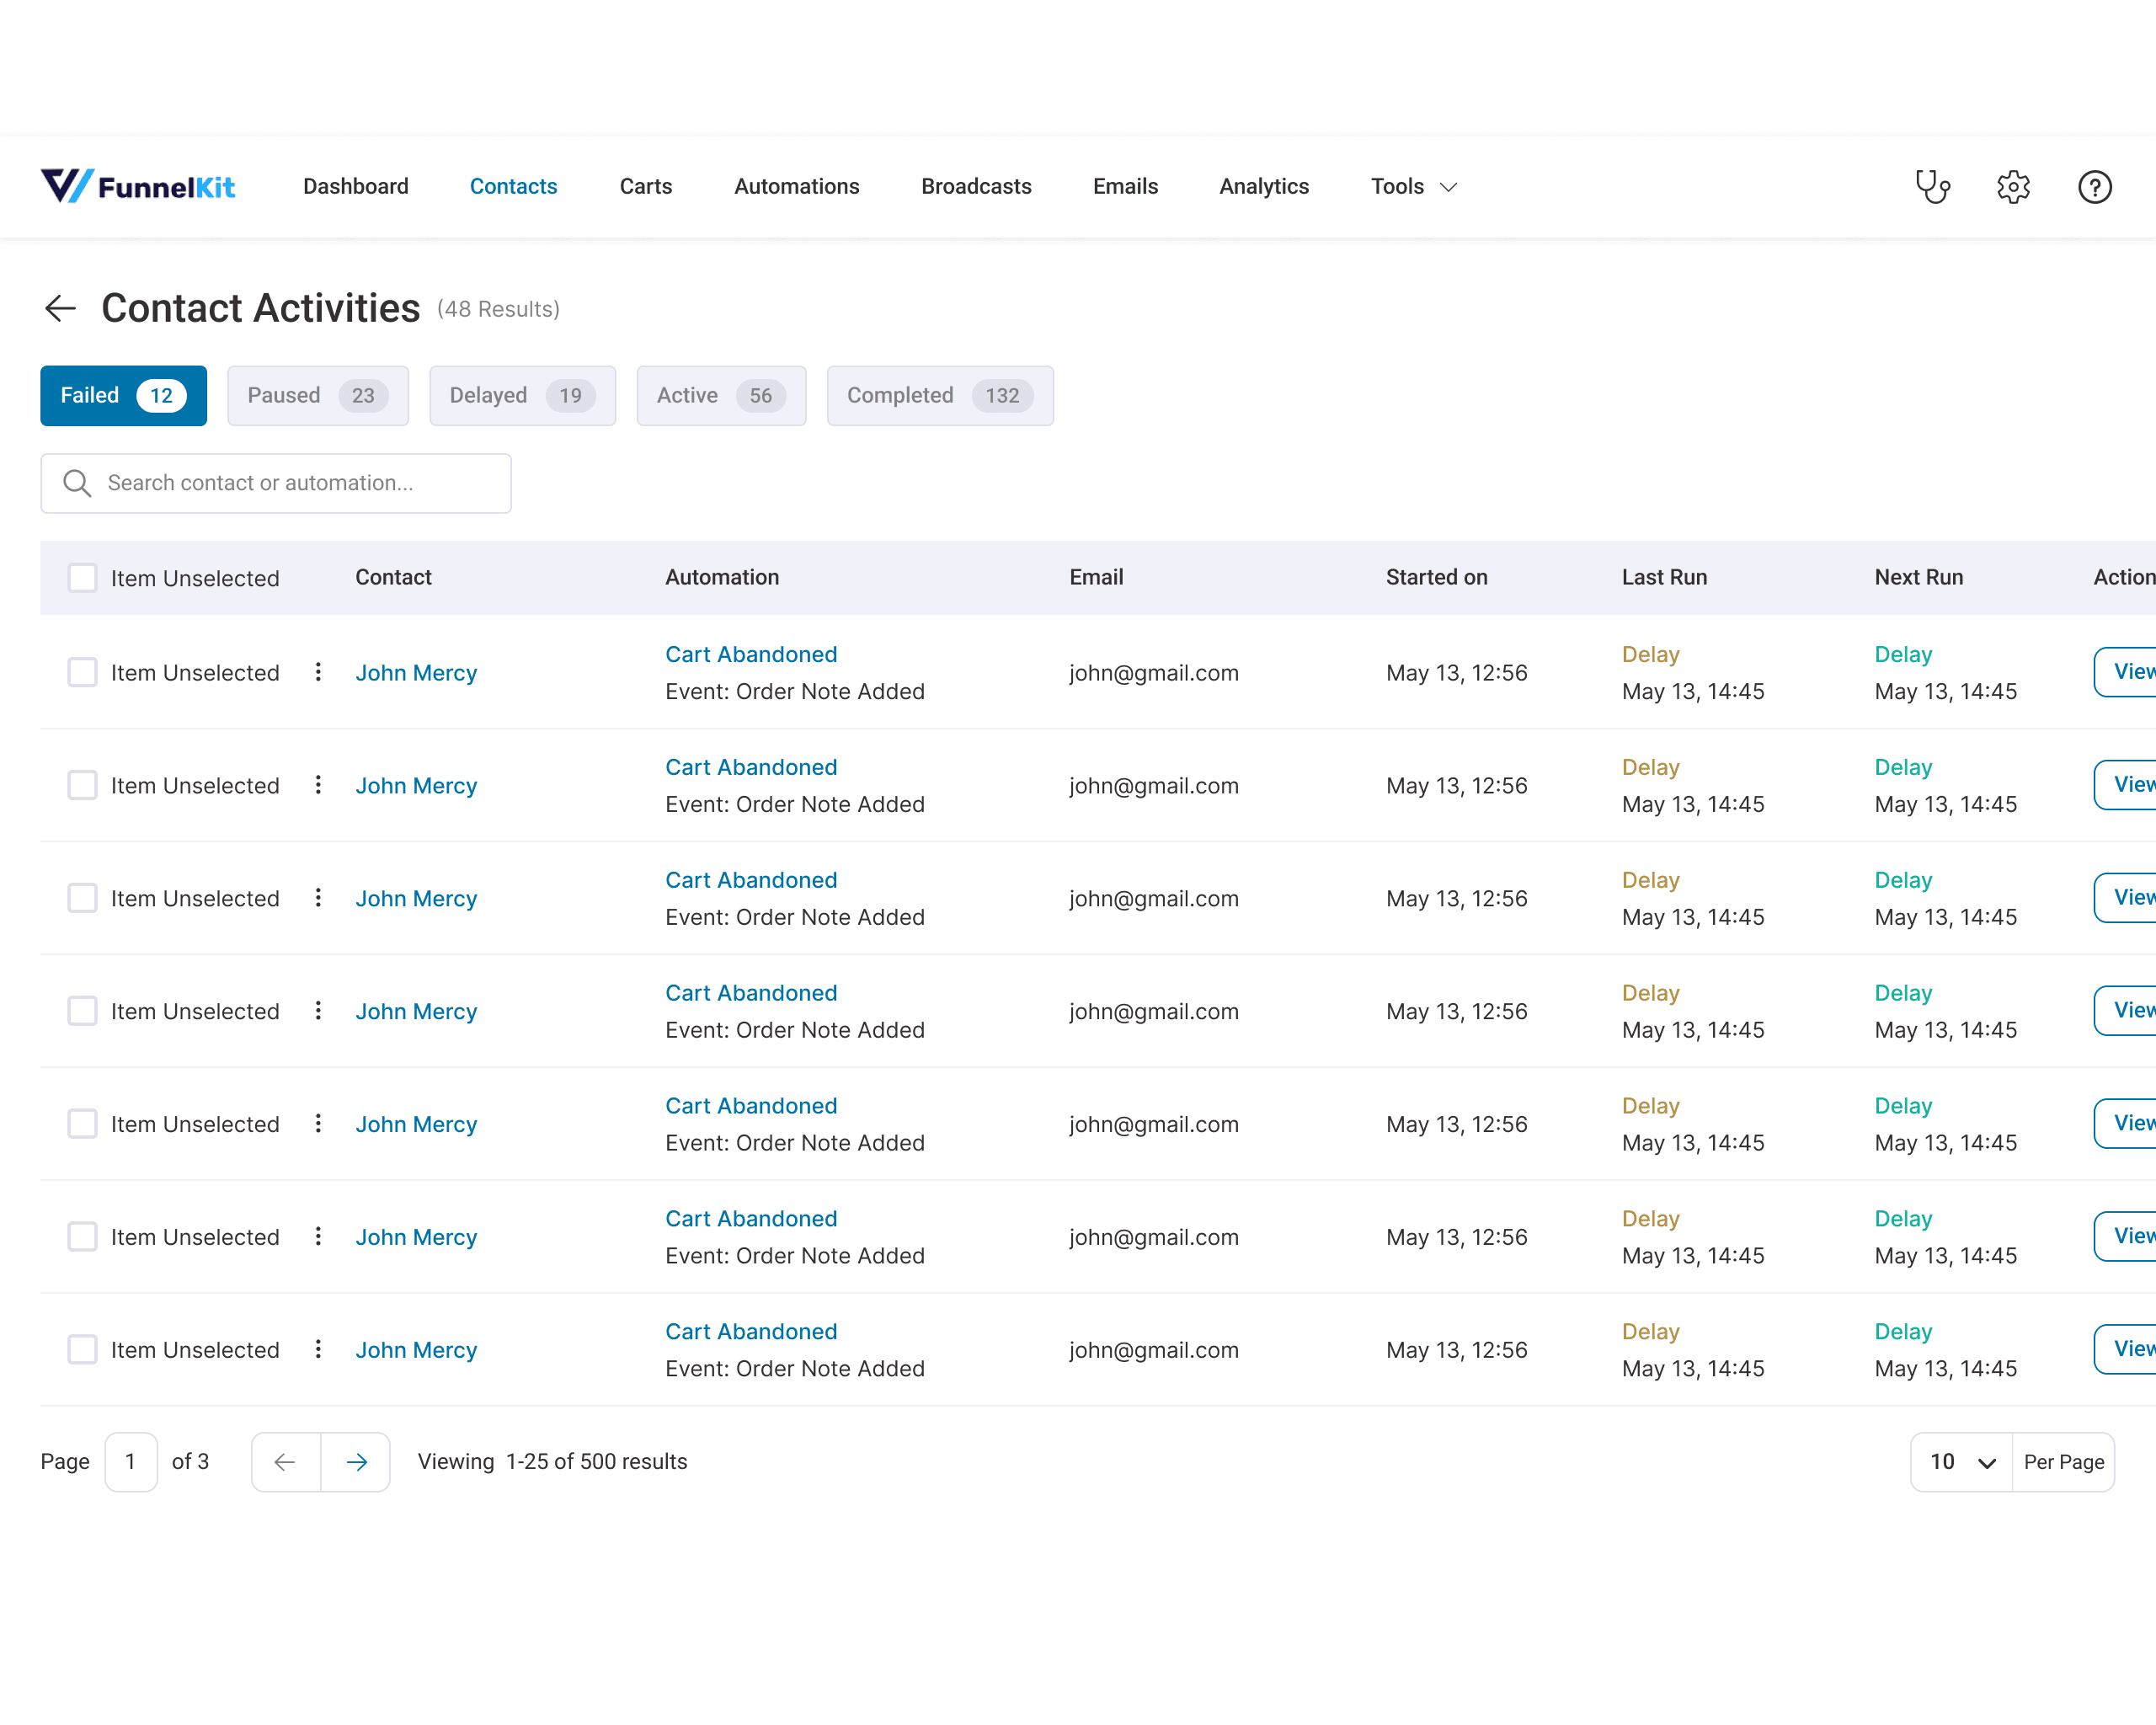Check the third row's Item Unselected checkbox
Viewport: 2156px width, 1725px height.
(x=82, y=898)
